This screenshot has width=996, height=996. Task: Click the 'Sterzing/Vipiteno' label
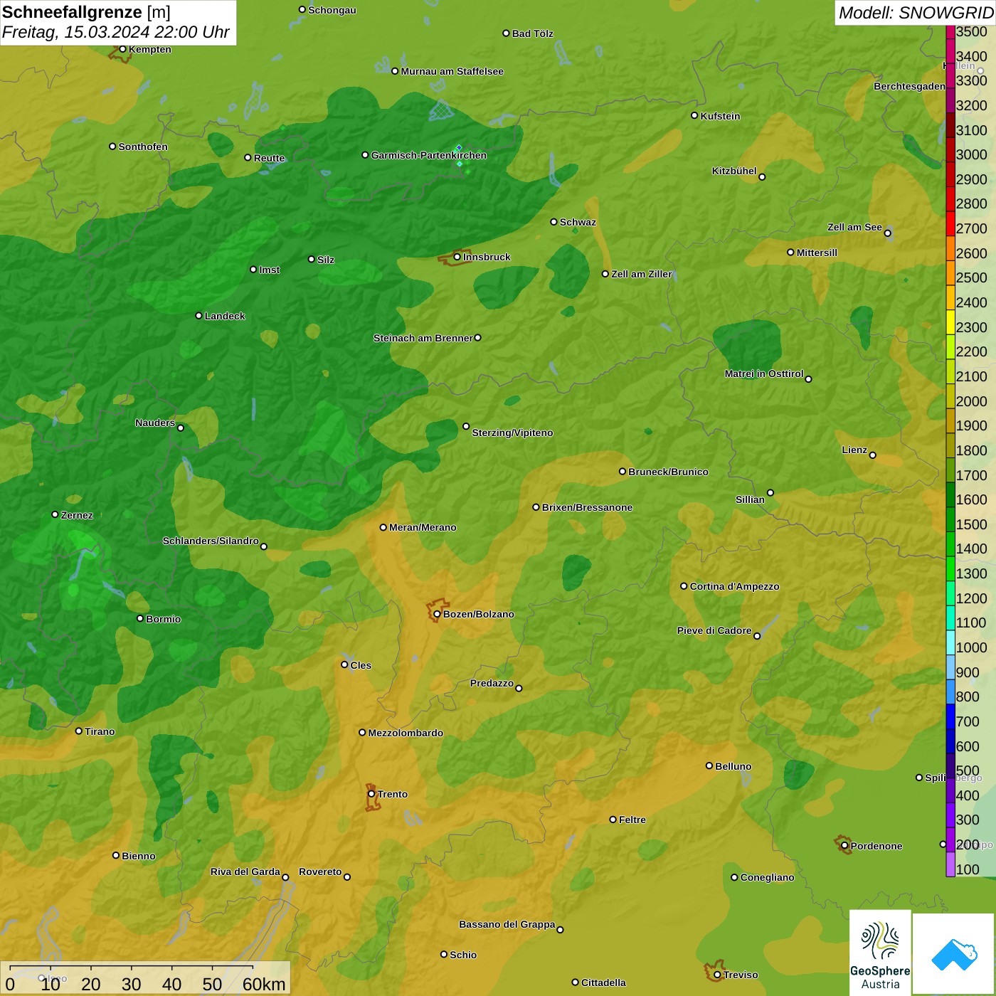pyautogui.click(x=512, y=433)
